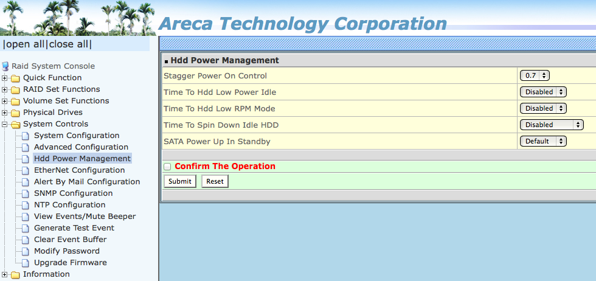
Task: Open Generate Test Event page
Action: pyautogui.click(x=74, y=228)
